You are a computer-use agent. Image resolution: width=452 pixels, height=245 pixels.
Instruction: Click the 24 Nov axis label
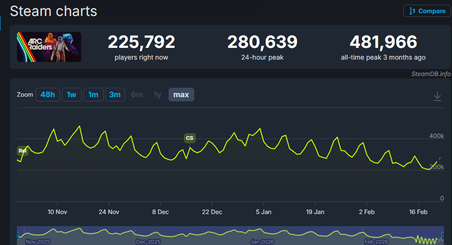109,212
